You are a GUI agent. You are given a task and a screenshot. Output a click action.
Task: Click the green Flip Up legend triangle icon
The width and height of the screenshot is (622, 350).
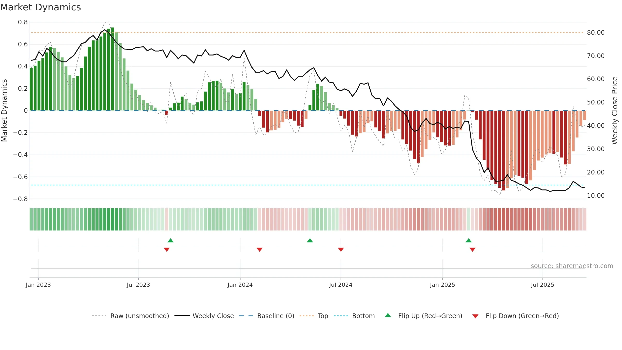388,315
